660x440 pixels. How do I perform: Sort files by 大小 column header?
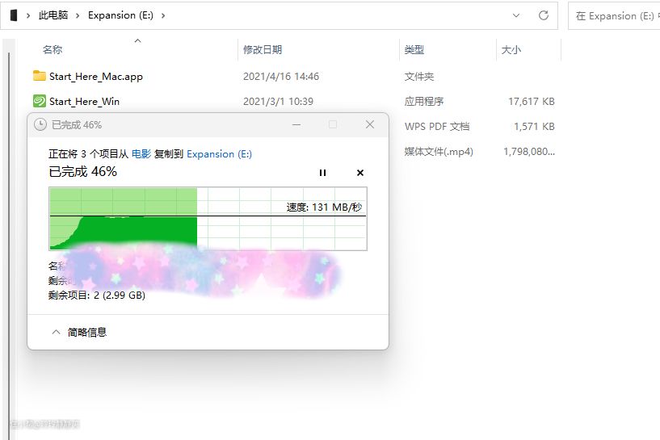[511, 50]
